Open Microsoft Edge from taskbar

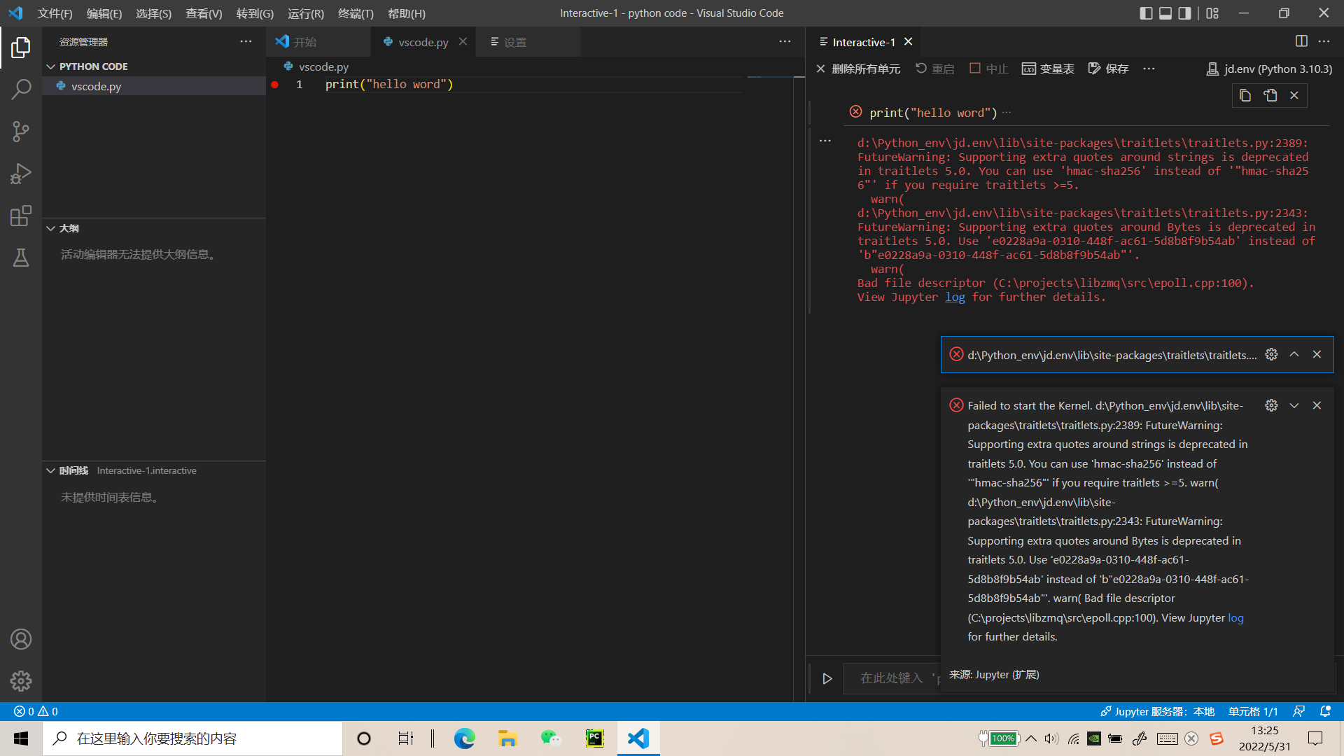(x=464, y=738)
